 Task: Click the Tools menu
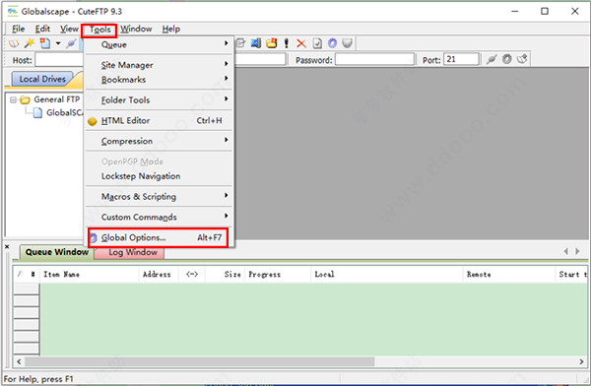tap(99, 30)
